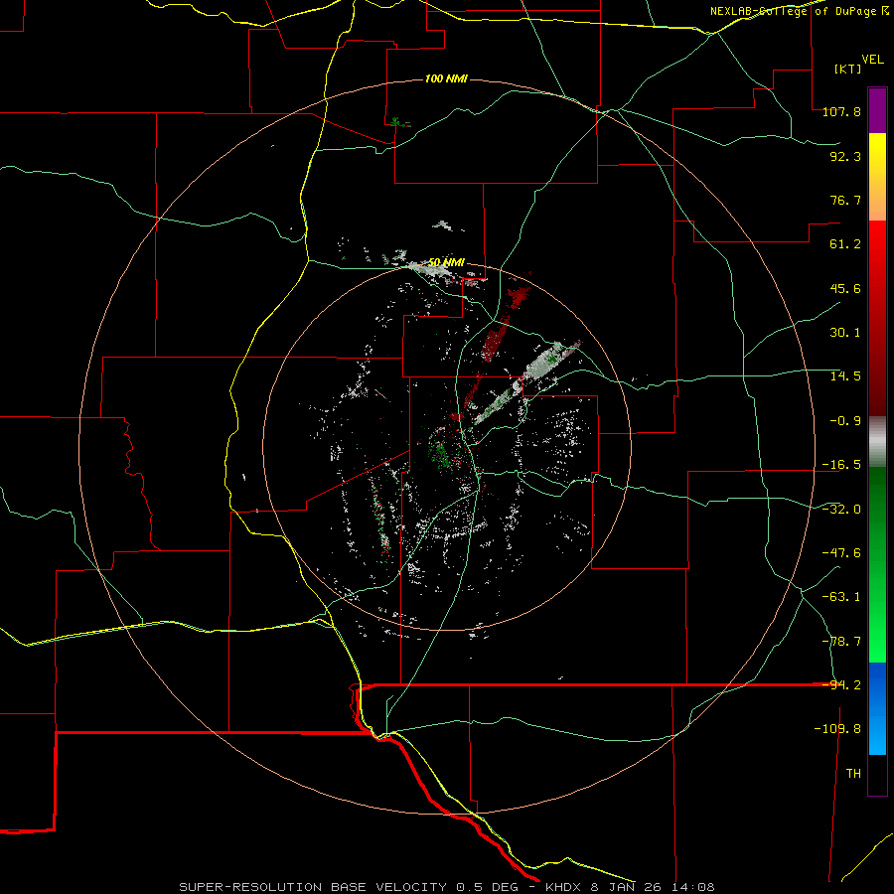This screenshot has width=894, height=894.
Task: Click the "-16.5" scale value
Action: click(x=841, y=465)
